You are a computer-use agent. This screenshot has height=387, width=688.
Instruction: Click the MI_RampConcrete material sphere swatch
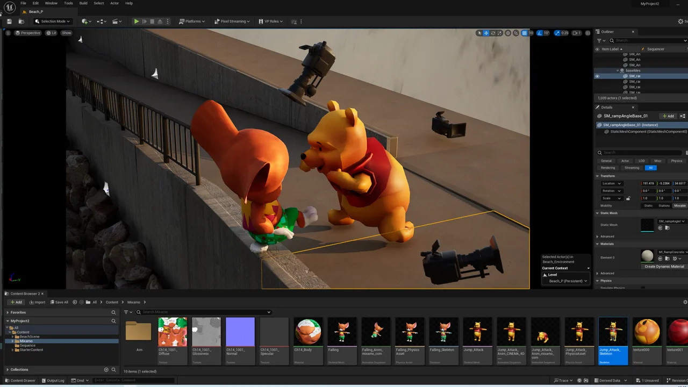coord(648,256)
